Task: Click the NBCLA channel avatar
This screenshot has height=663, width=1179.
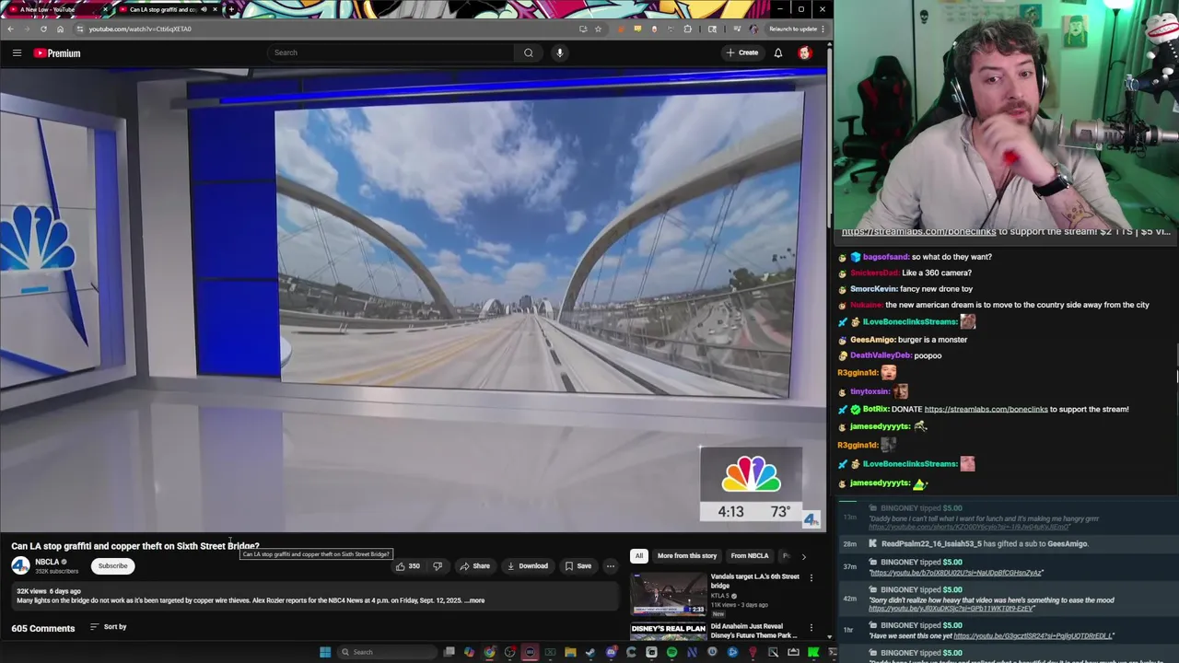Action: click(20, 565)
